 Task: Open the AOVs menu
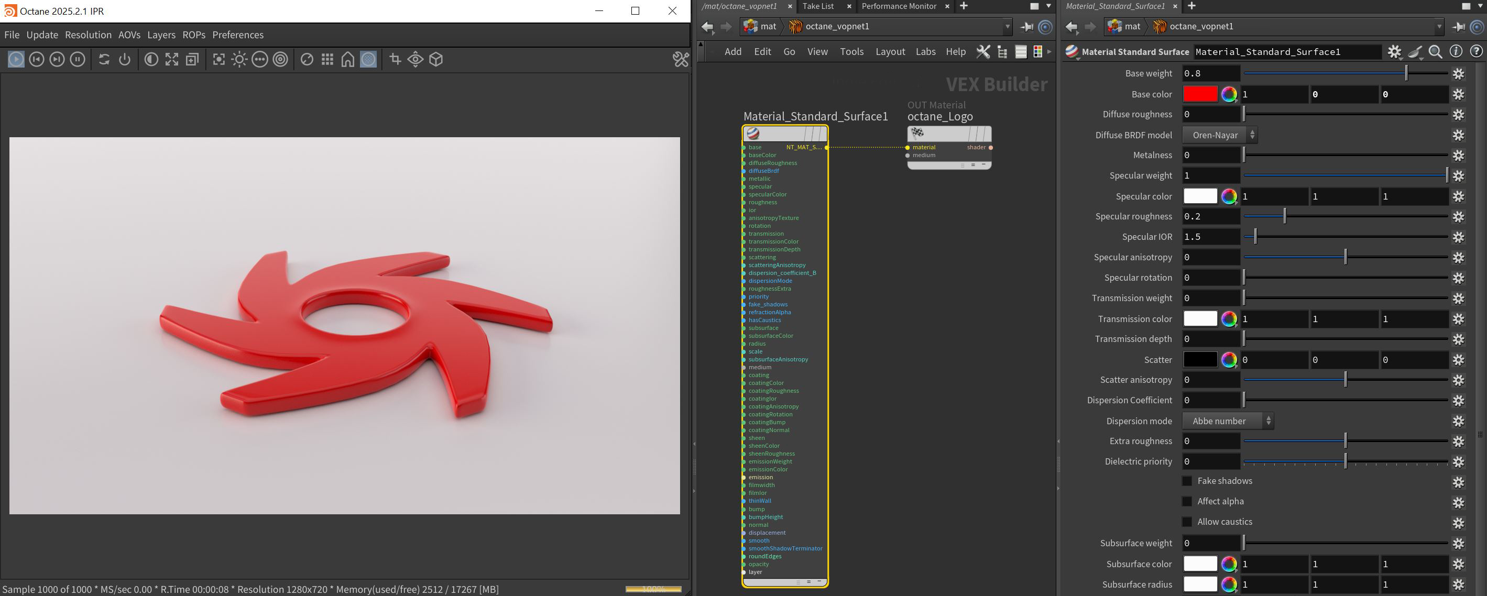pyautogui.click(x=129, y=35)
